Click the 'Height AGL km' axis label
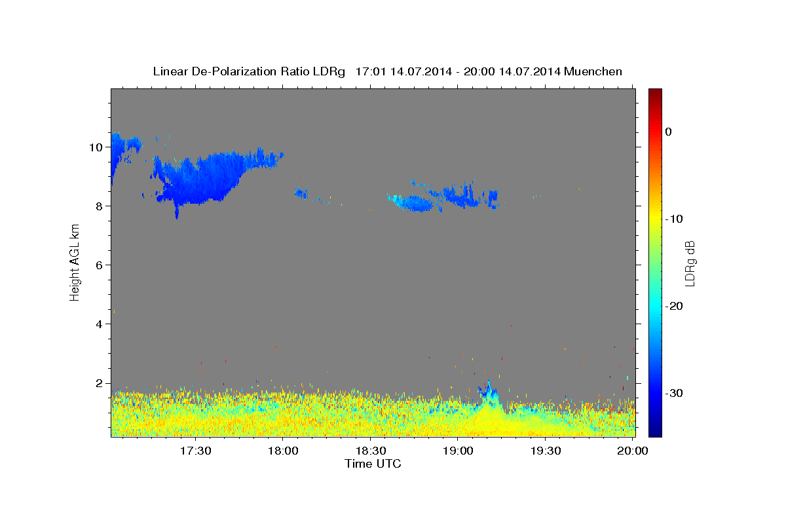 click(x=75, y=261)
